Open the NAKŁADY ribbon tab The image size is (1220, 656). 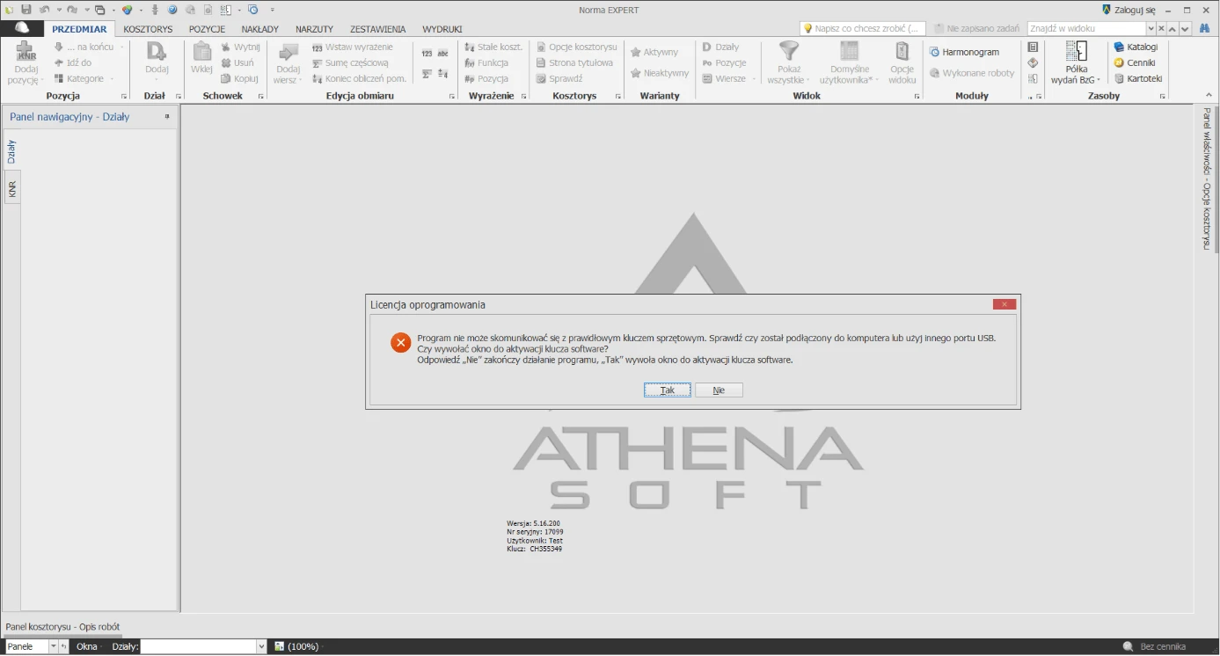[x=259, y=29]
